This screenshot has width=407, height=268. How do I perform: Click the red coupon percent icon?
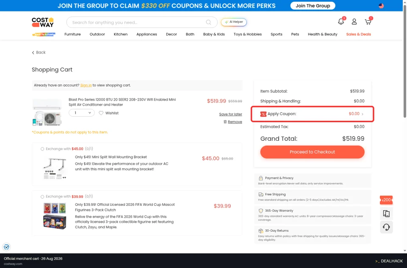click(263, 114)
